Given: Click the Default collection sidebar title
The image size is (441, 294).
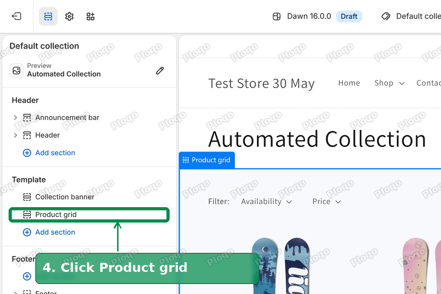Looking at the screenshot, I should (x=44, y=46).
